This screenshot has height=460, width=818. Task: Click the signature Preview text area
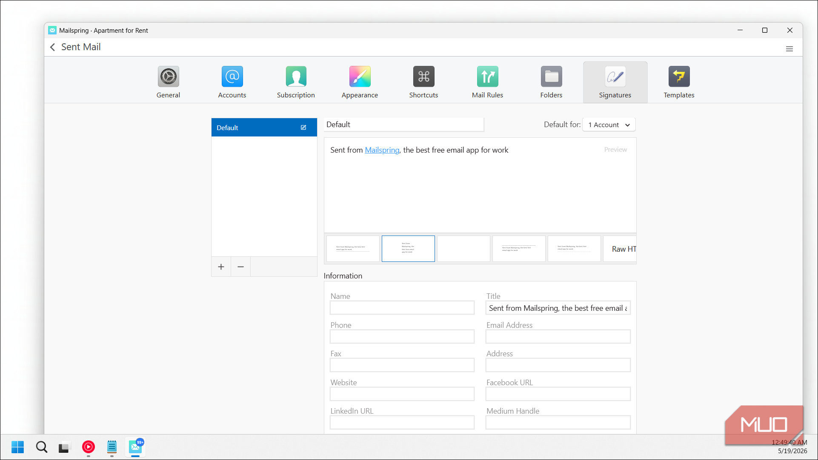tap(480, 185)
